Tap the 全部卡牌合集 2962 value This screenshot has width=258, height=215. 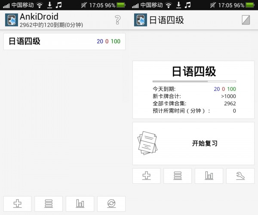click(230, 104)
